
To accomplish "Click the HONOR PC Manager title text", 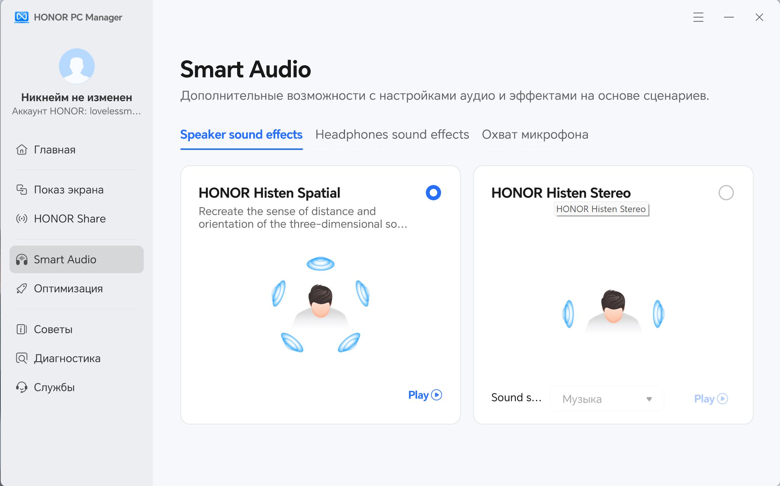I will pyautogui.click(x=78, y=17).
